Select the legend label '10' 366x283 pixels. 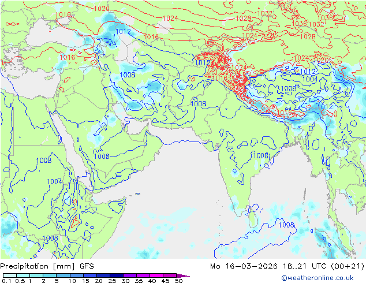point(72,281)
